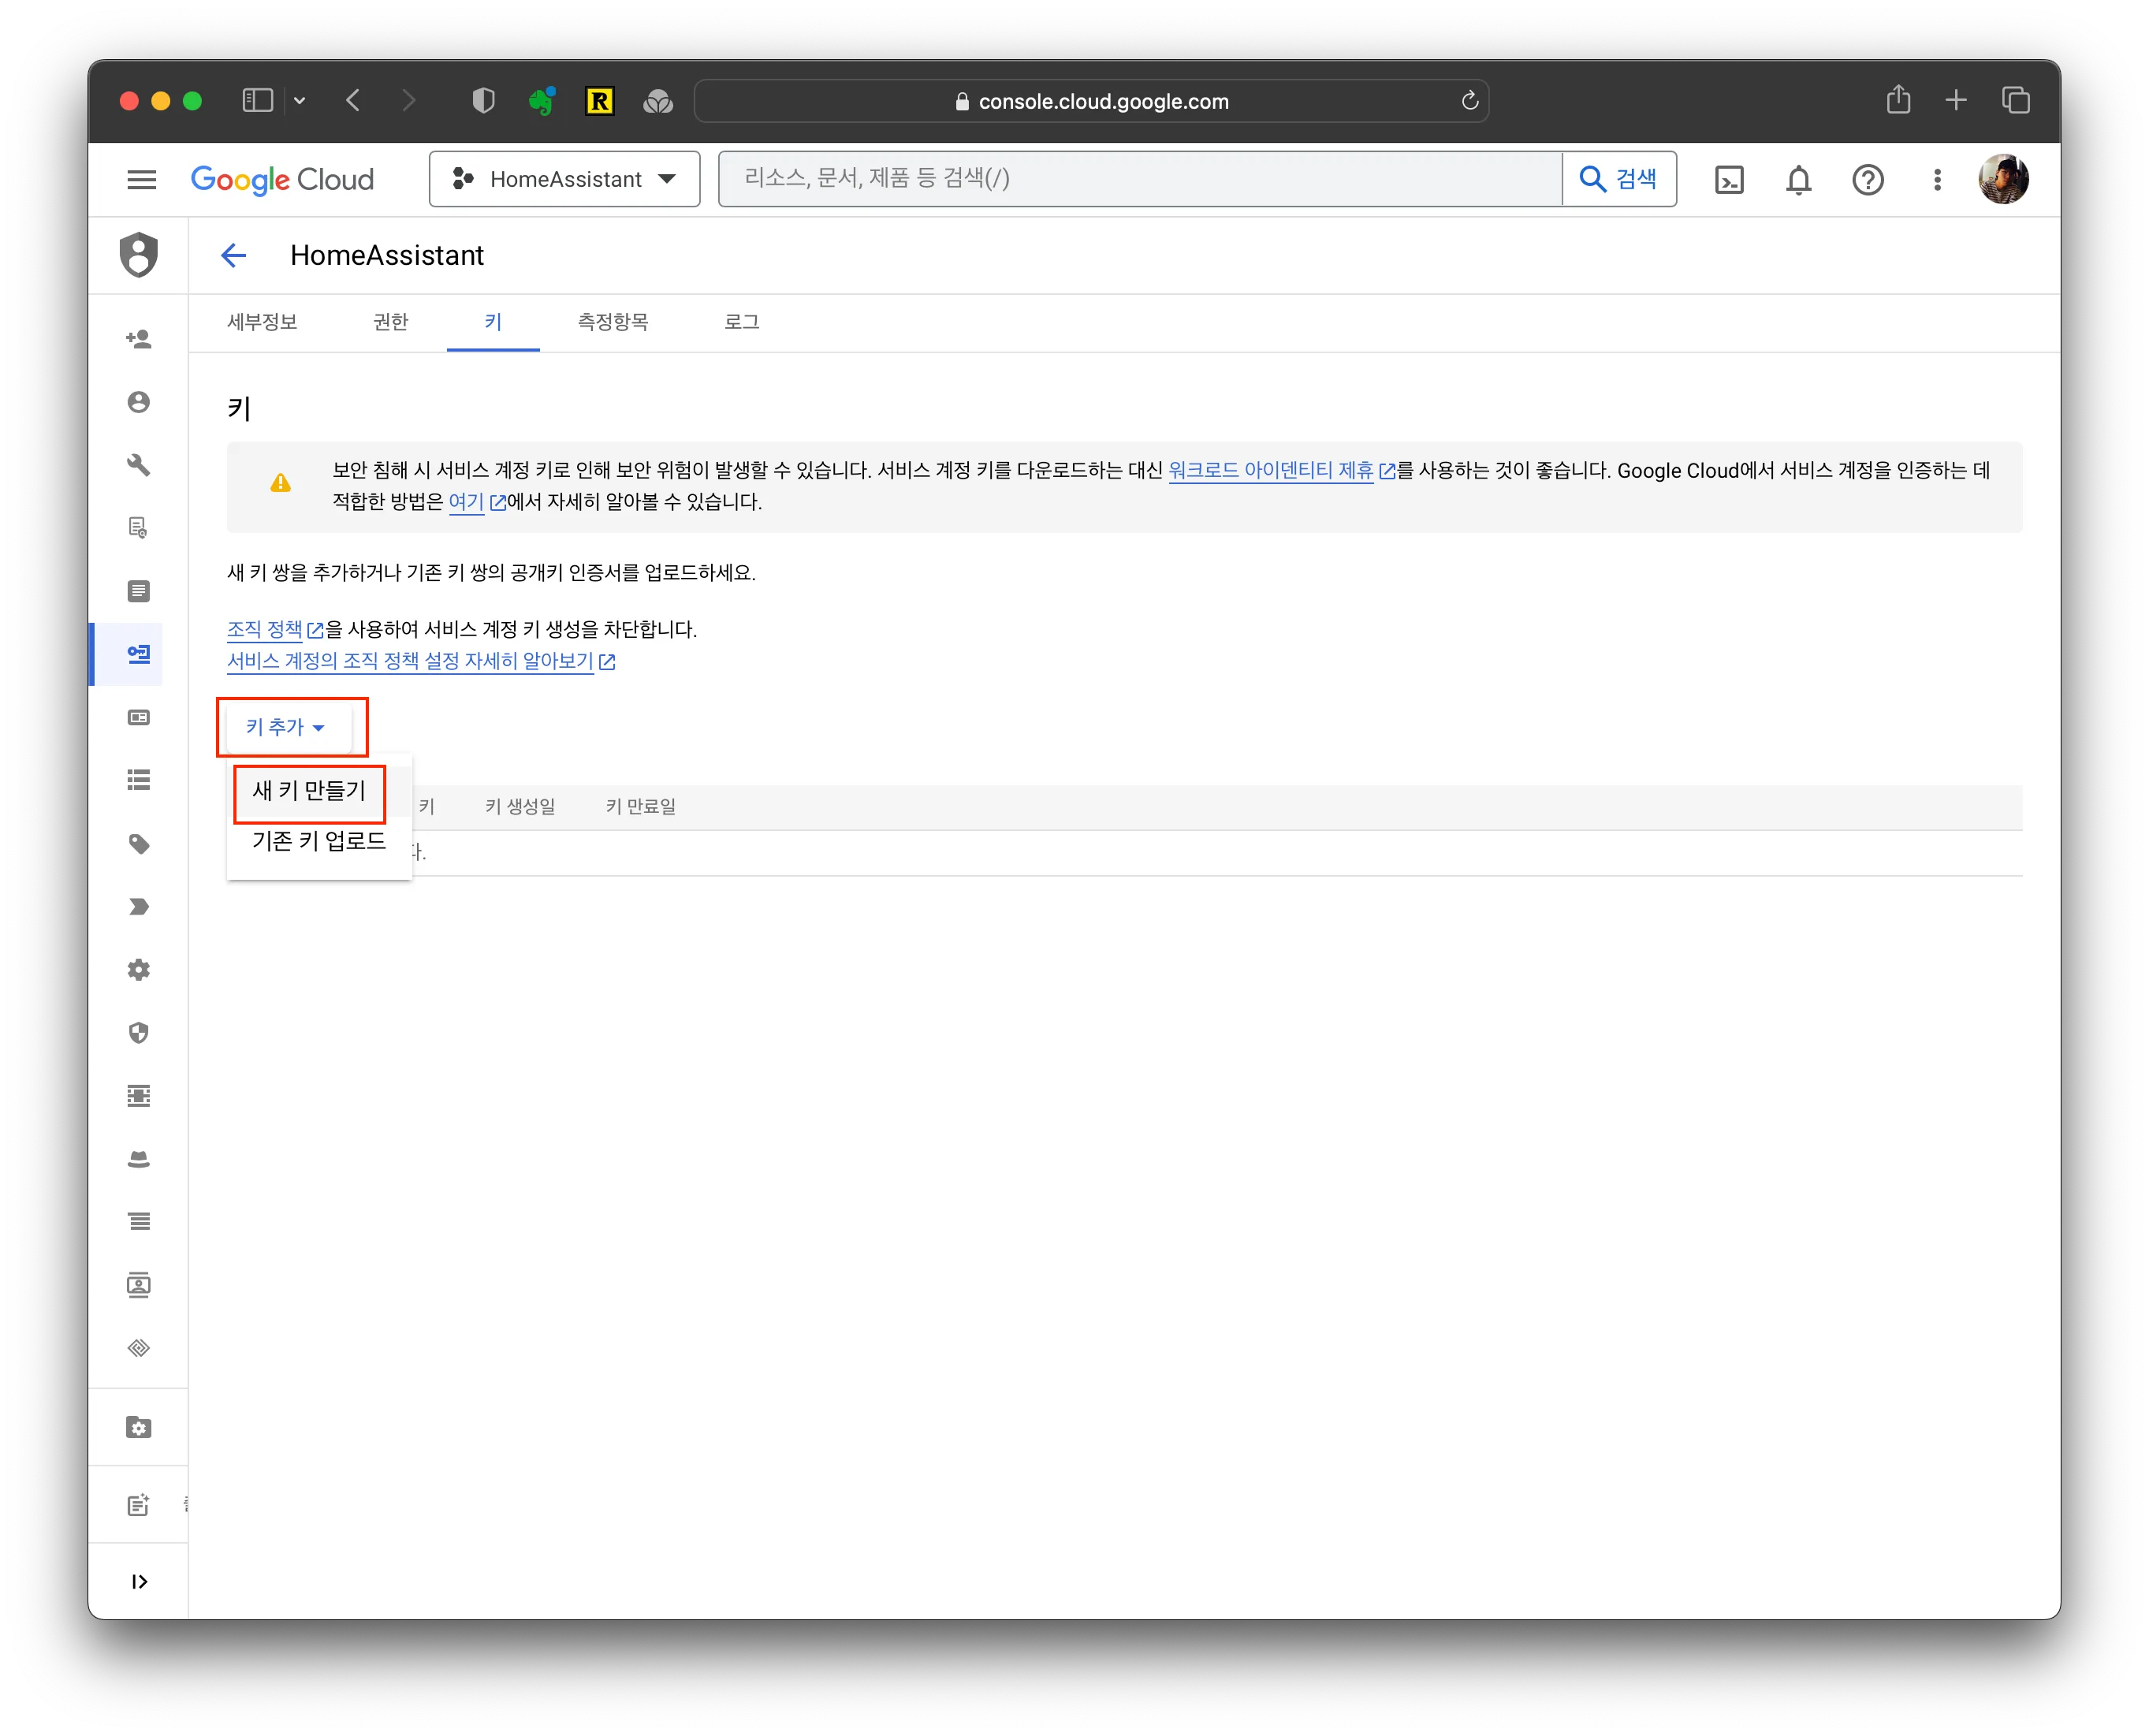Choose 새 키 만들기 from the menu
Image resolution: width=2149 pixels, height=1736 pixels.
coord(309,790)
